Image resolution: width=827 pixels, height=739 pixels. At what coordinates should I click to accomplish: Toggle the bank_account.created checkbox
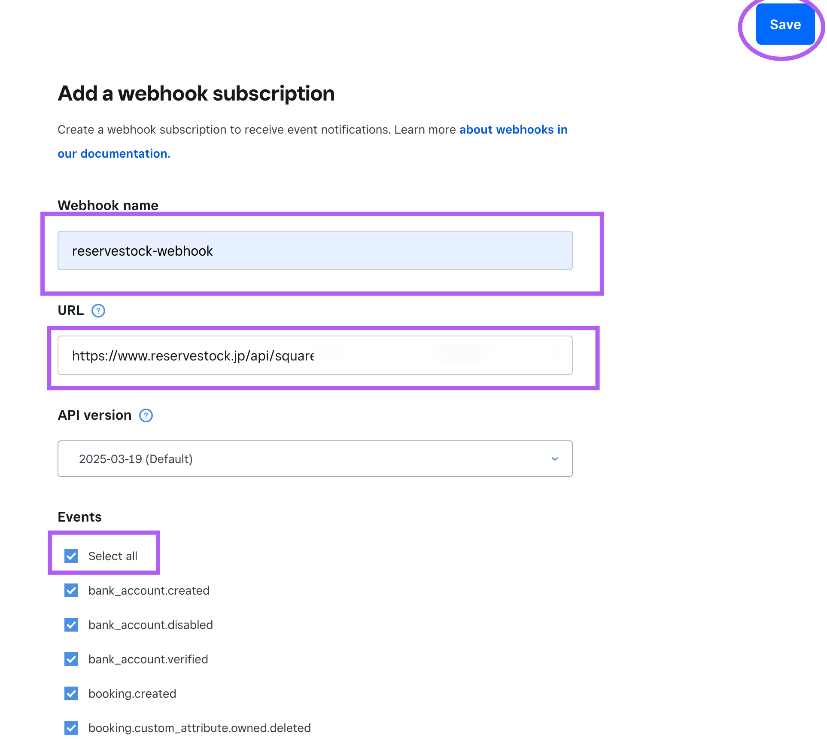coord(71,590)
